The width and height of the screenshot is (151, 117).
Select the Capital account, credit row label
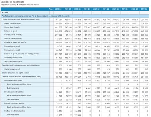12,69
